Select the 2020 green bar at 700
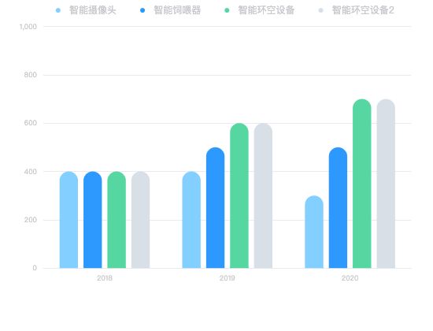 362,184
